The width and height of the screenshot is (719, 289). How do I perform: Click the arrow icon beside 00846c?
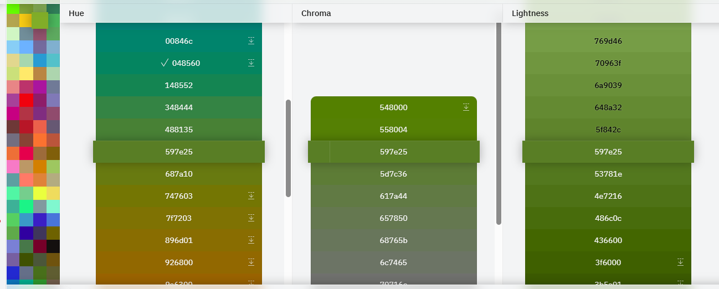tap(251, 40)
